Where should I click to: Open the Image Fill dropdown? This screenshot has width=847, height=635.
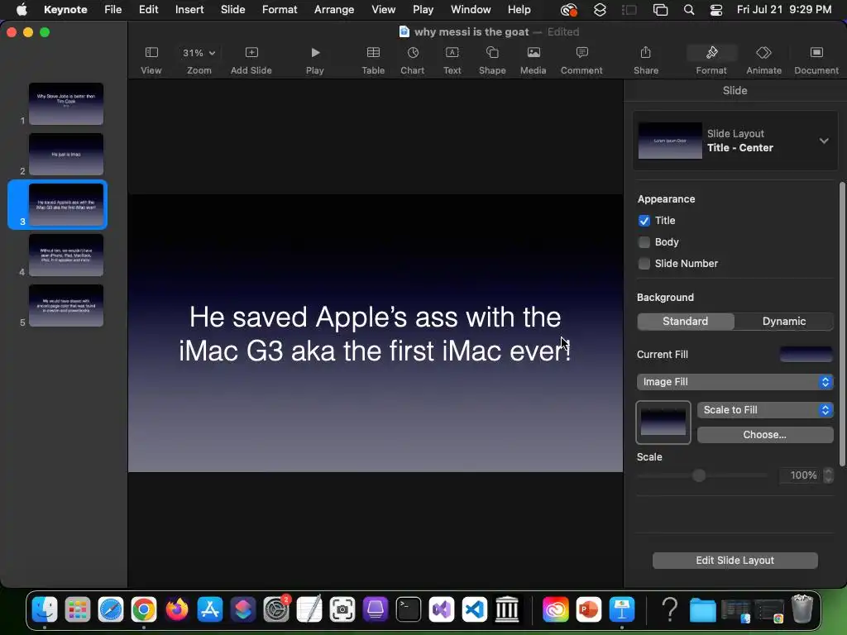735,382
